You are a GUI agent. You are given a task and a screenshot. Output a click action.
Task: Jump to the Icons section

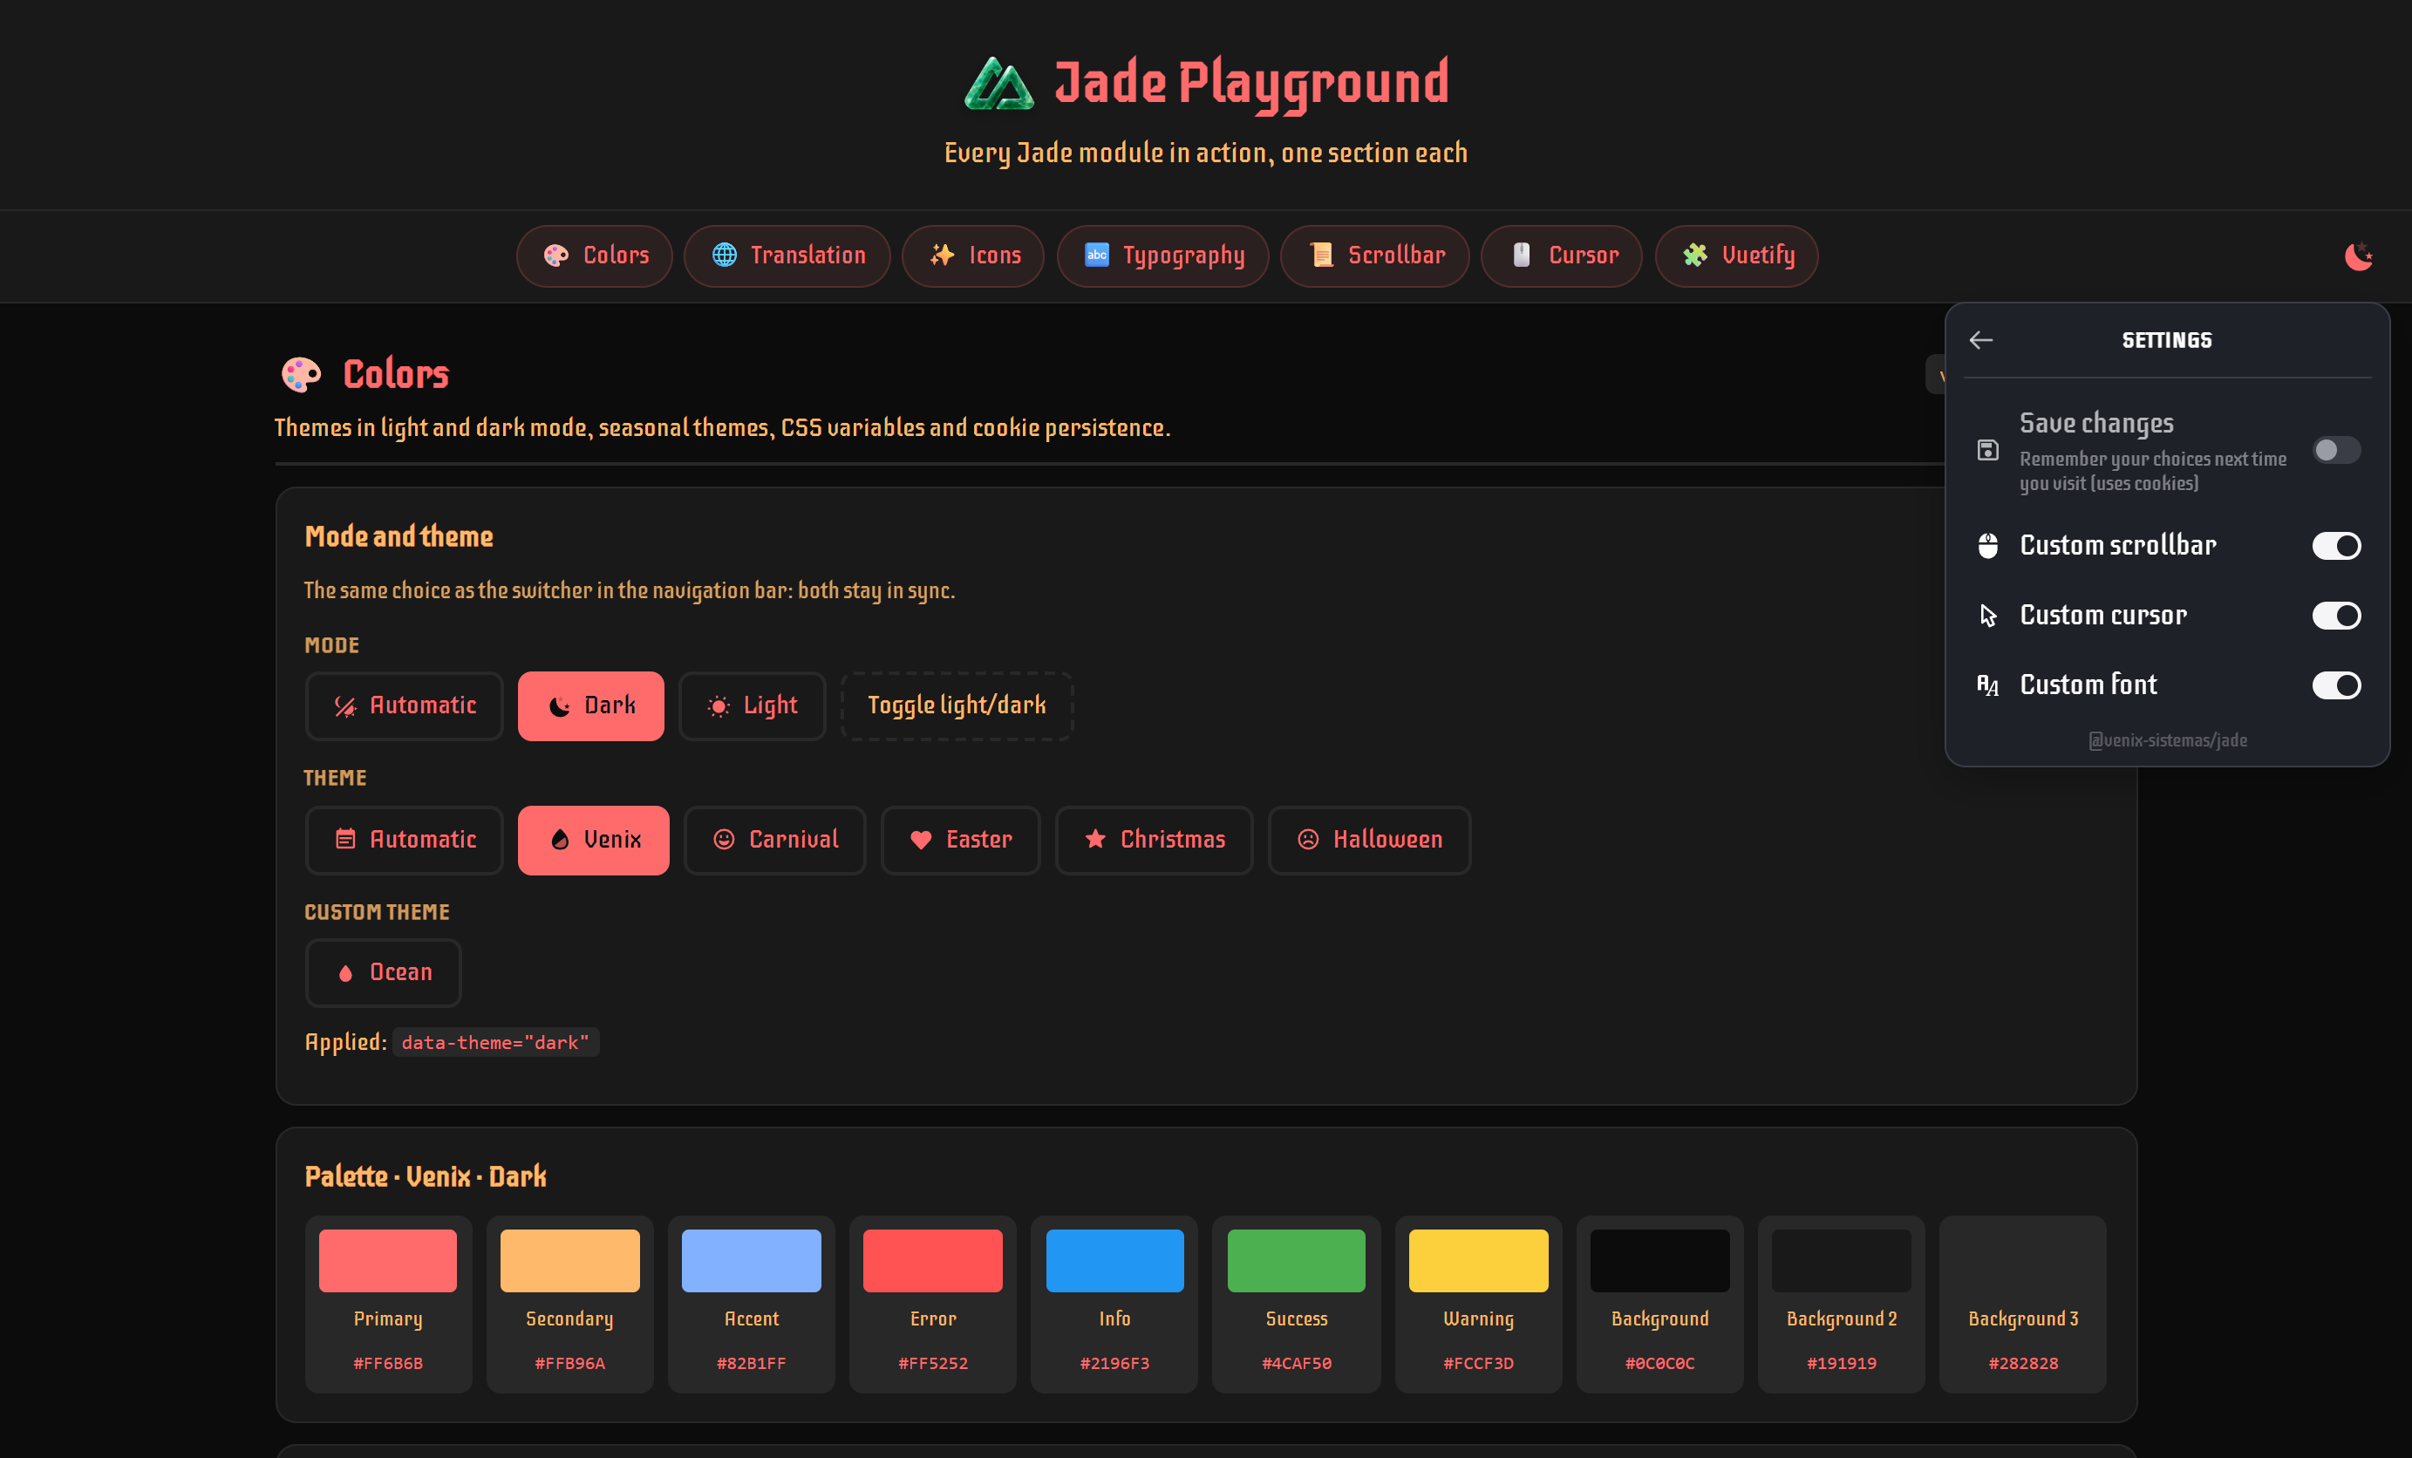pyautogui.click(x=973, y=255)
